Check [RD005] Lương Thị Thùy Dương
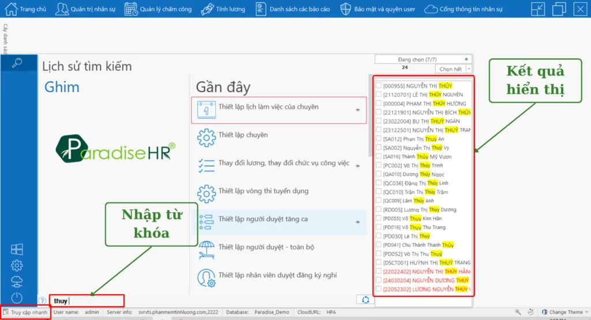 click(x=379, y=209)
